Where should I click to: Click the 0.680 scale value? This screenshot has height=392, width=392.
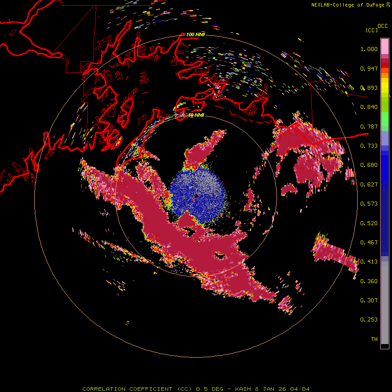(x=369, y=165)
